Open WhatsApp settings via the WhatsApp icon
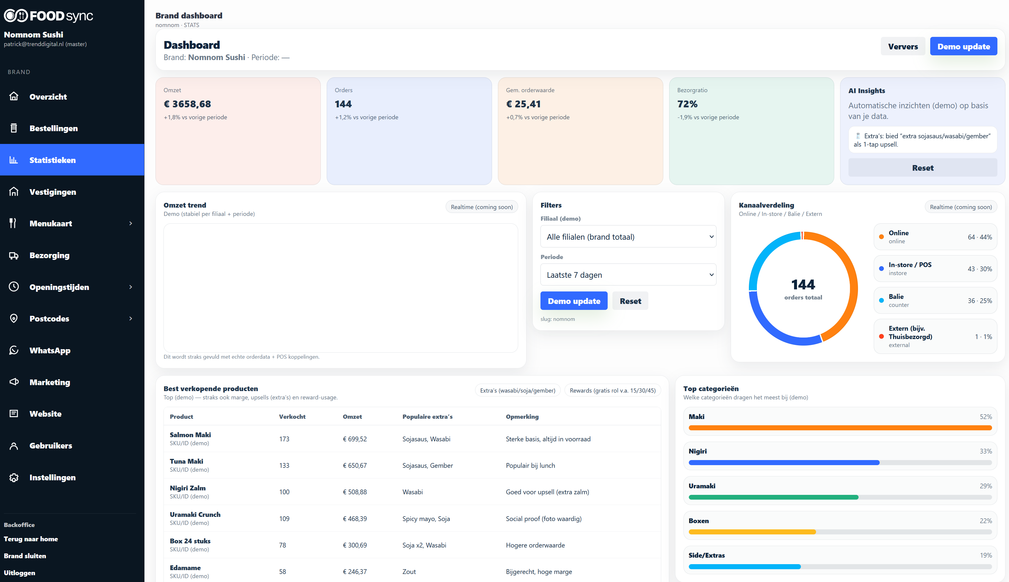 (14, 351)
